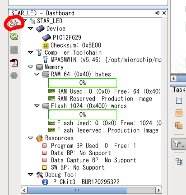Collapse the Resources tree node
Image resolution: width=186 pixels, height=195 pixels.
[x=31, y=138]
